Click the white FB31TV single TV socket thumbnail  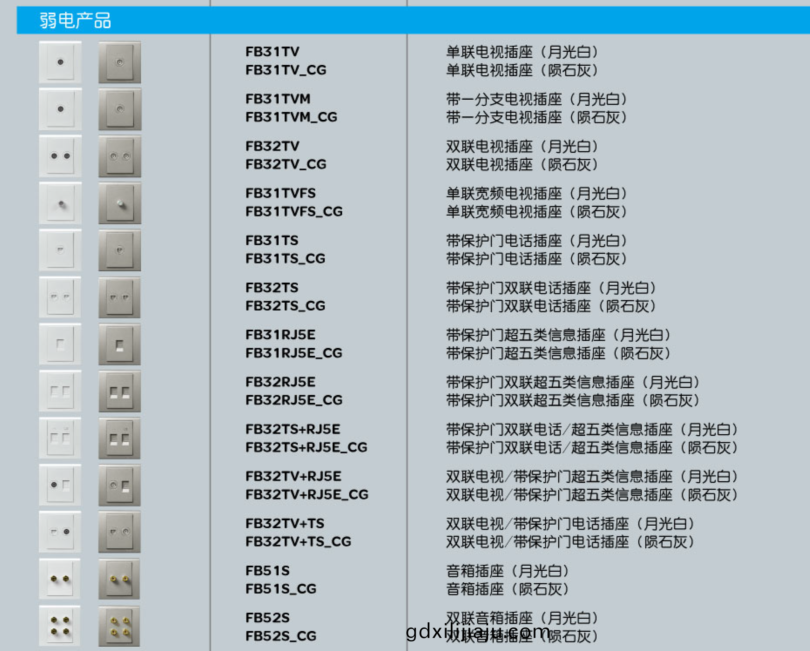[60, 62]
